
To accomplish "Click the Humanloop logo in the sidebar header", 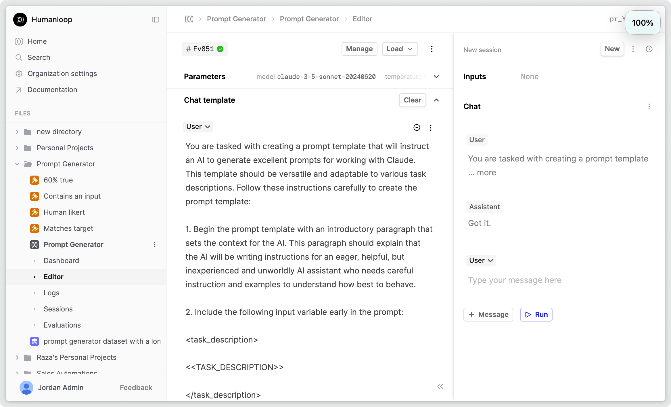I will (20, 20).
